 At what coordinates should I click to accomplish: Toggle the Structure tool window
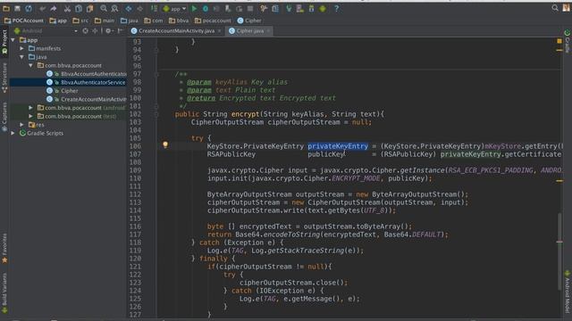pyautogui.click(x=4, y=78)
